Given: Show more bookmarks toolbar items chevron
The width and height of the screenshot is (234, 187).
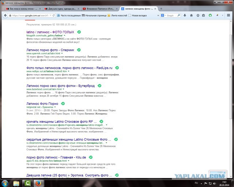Looking at the screenshot, I should [x=158, y=15].
